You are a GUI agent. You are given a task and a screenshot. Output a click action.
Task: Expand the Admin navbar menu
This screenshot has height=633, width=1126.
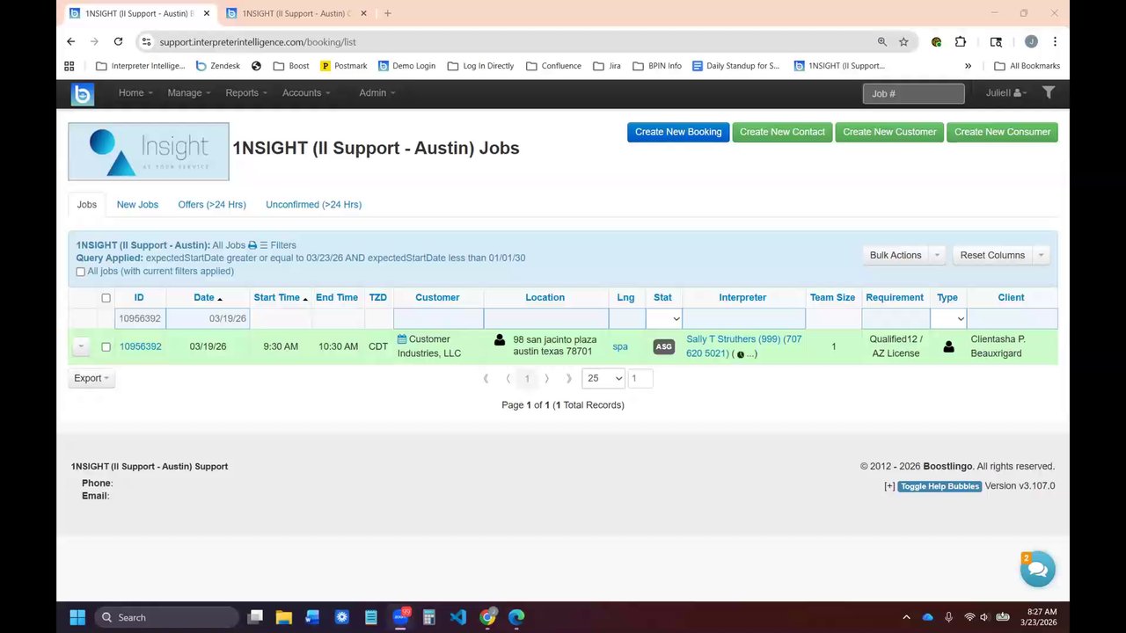click(377, 93)
